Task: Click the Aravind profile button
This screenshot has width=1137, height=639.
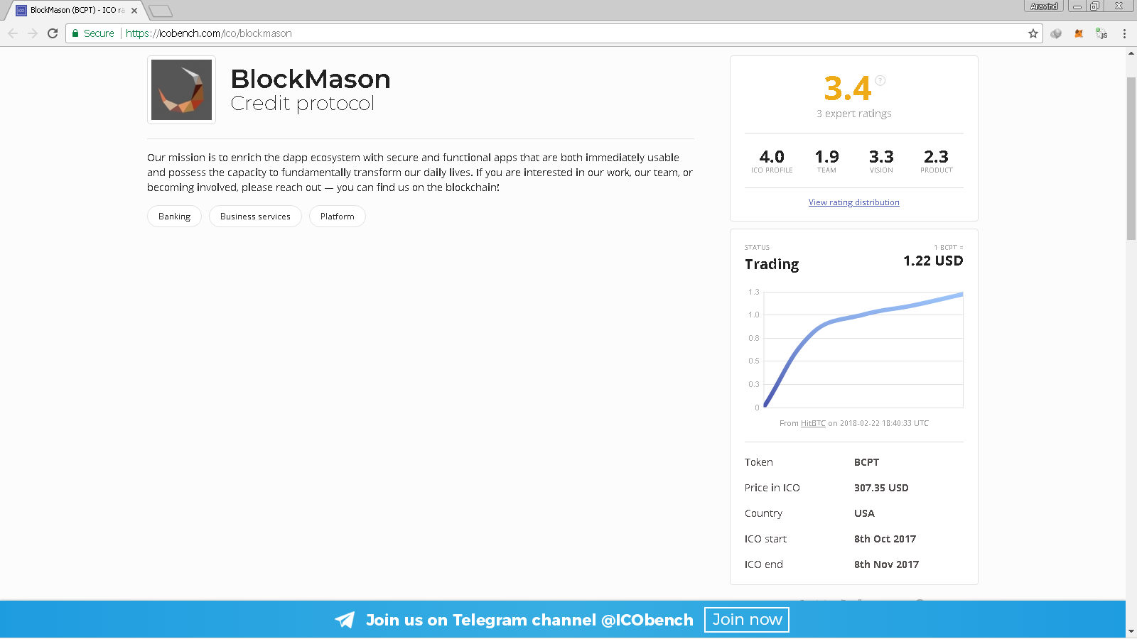Action: tap(1044, 6)
